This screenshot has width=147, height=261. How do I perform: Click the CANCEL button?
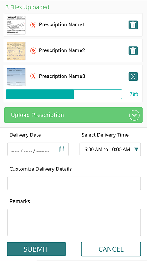tap(111, 249)
